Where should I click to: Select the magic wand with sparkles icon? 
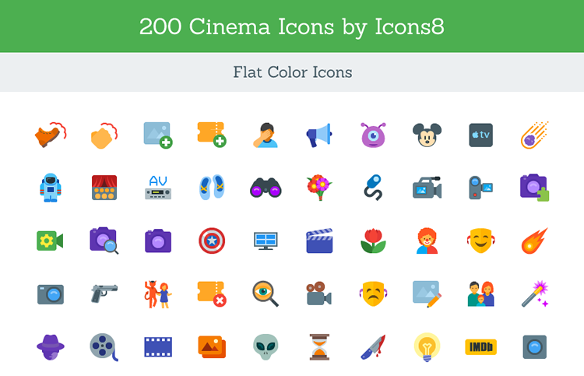click(534, 293)
